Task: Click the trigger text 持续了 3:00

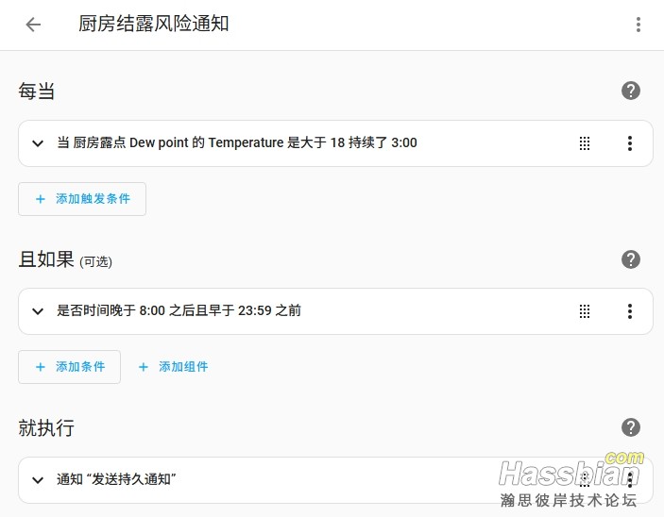Action: (383, 142)
